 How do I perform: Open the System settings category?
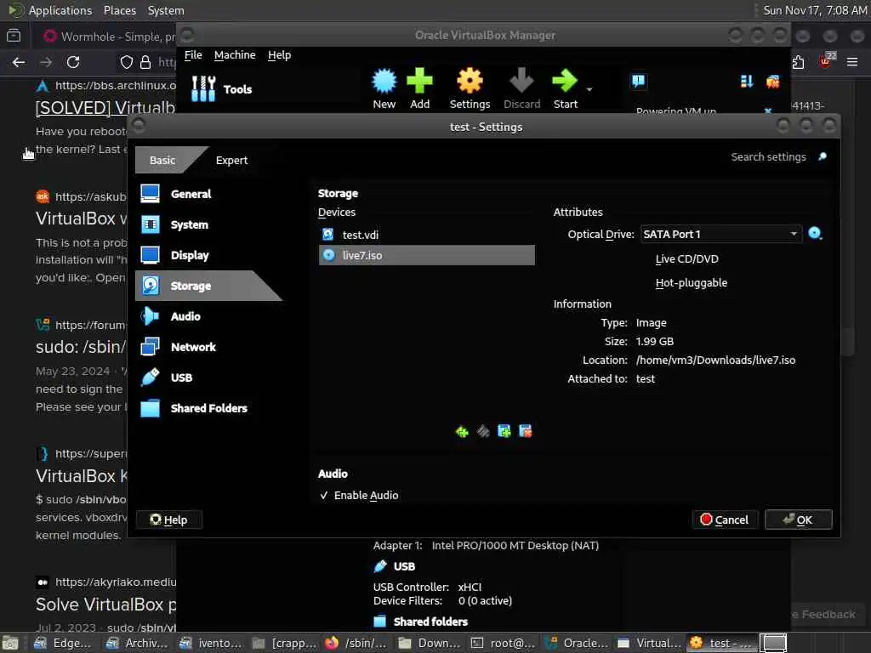(x=208, y=224)
